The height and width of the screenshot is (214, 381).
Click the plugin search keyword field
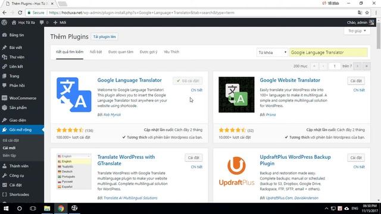(x=328, y=52)
